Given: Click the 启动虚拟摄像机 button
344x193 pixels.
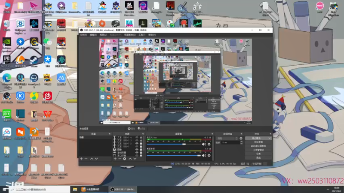Looking at the screenshot, I should pos(258,146).
